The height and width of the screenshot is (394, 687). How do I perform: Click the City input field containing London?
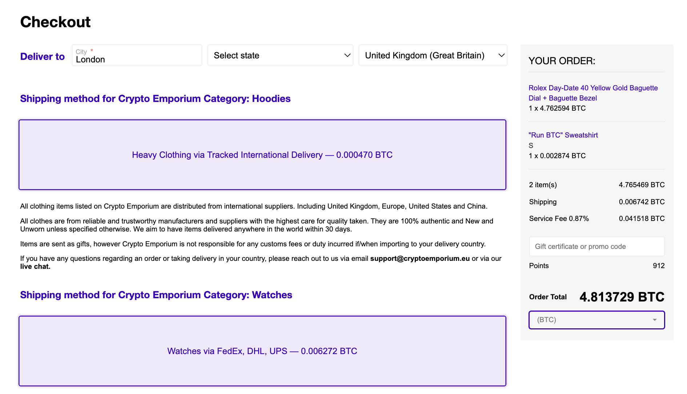[137, 55]
